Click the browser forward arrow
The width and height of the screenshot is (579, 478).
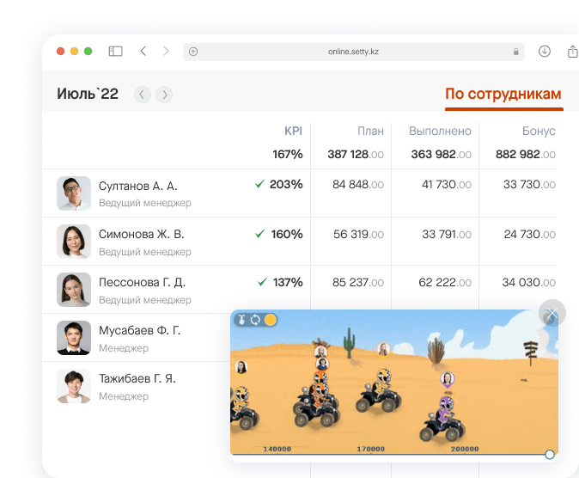point(166,52)
